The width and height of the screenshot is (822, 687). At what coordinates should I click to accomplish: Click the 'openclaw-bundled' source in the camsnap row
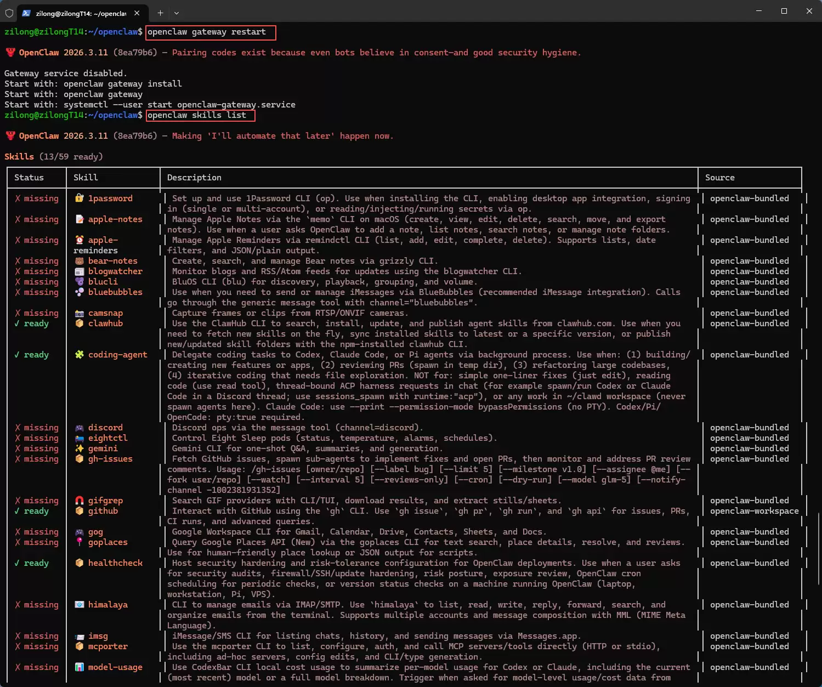pos(750,313)
